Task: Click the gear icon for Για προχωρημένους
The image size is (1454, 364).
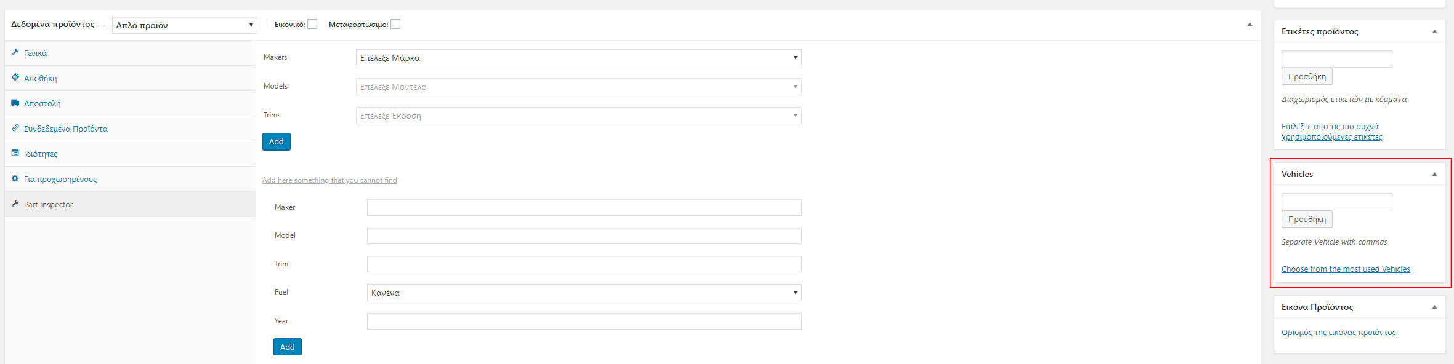Action: pos(15,178)
